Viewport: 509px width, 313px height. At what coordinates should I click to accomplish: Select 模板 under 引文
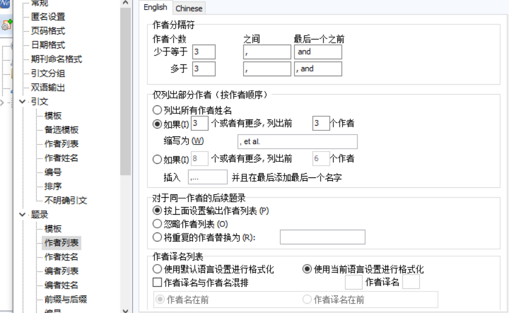point(53,115)
